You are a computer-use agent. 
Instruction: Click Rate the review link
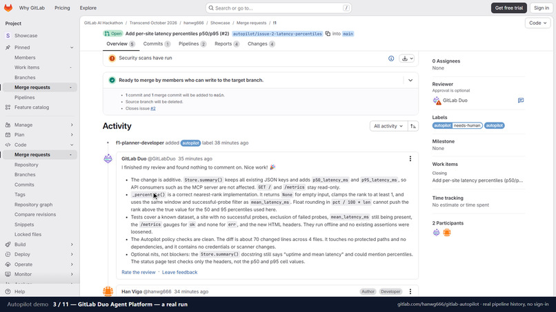pos(138,272)
